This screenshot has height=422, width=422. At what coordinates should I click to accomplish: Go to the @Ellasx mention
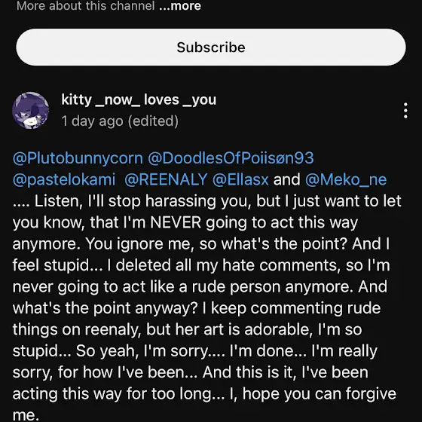point(240,179)
